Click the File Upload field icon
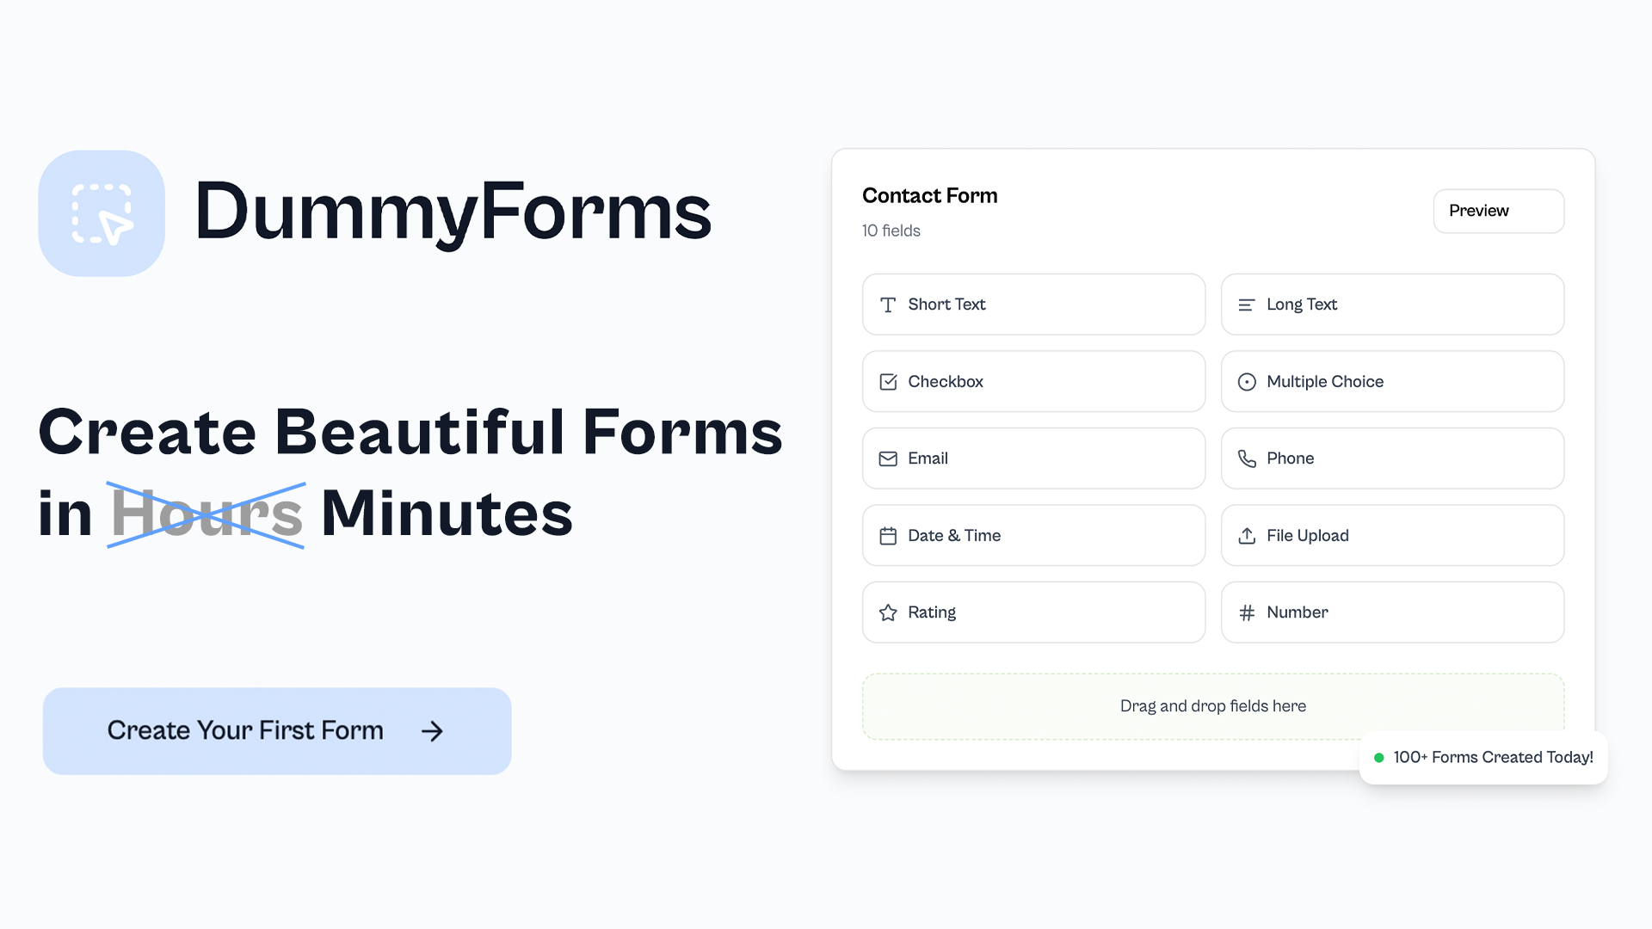This screenshot has width=1652, height=929. 1246,534
